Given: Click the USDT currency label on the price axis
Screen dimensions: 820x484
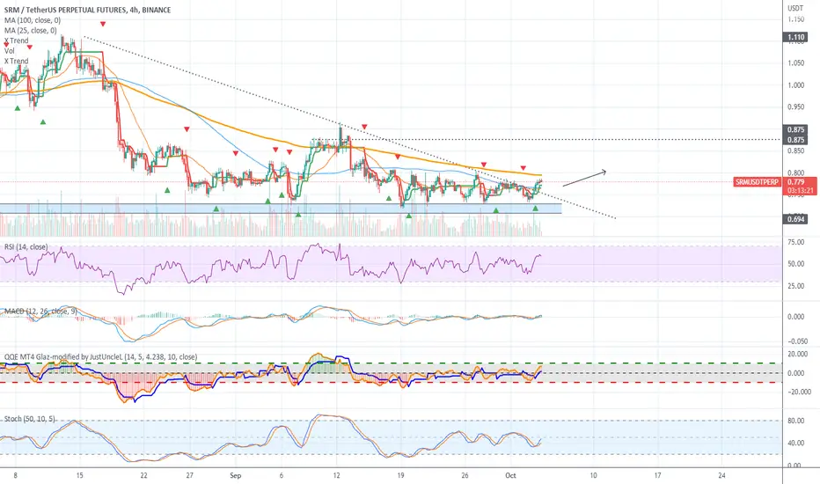Looking at the screenshot, I should pyautogui.click(x=795, y=9).
